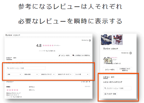Click the レビューのフィルタリング heading in mobile view
This screenshot has height=103, width=144.
pos(113,82)
